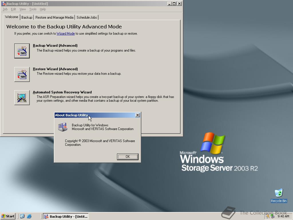Click Backup Utility taskbar button
Image resolution: width=293 pixels, height=220 pixels.
[66, 217]
